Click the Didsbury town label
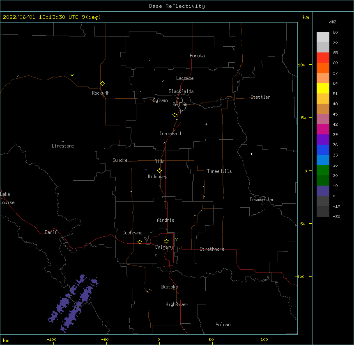Screen dimensions: 354x345 pyautogui.click(x=157, y=177)
